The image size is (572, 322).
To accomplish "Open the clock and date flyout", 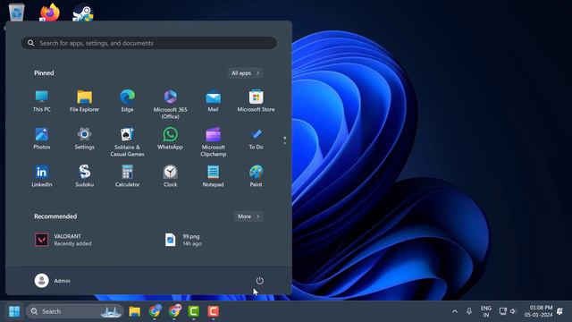I will (538, 311).
